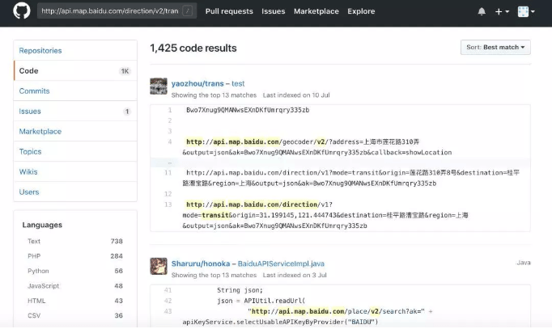Screen dimensions: 552x329
Task: Click line number 43 in Java result
Action: [x=168, y=311]
